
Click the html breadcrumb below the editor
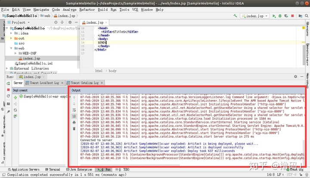coord(99,71)
